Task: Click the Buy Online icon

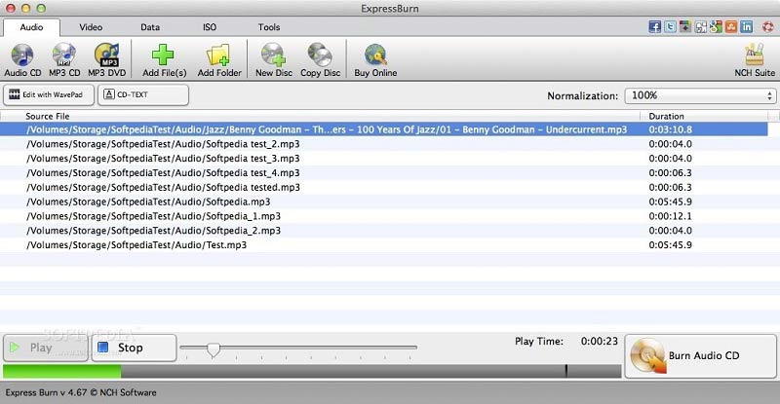Action: point(375,55)
